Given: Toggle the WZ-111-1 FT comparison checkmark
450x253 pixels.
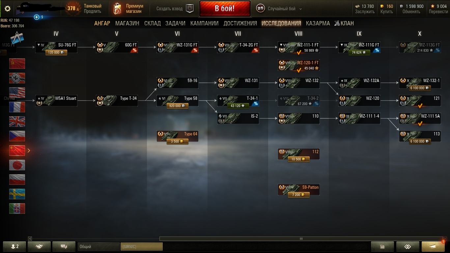Looking at the screenshot, I should (x=299, y=52).
